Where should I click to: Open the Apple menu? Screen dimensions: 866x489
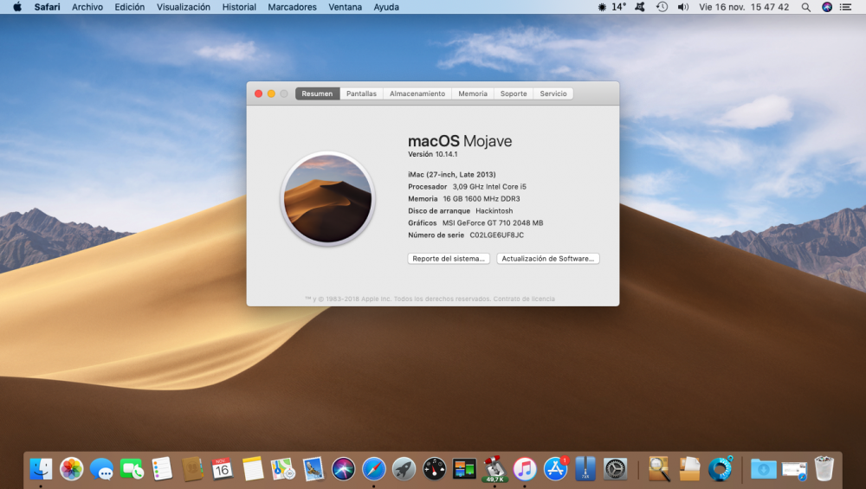pos(17,7)
